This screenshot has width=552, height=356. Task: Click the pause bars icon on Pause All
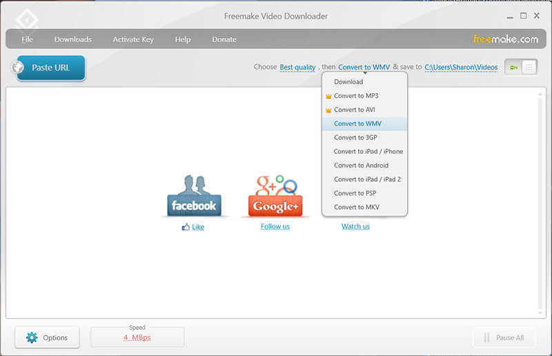(x=486, y=337)
